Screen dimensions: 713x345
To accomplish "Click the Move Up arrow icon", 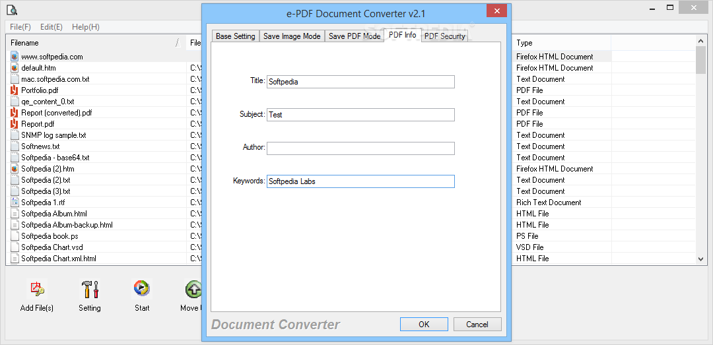I will point(193,289).
